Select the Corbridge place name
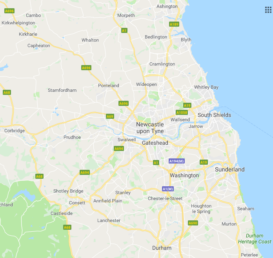 [15, 131]
